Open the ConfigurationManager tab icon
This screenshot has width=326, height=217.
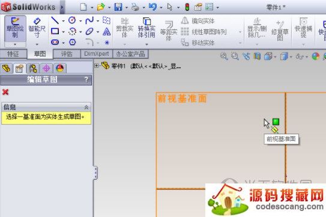coord(33,68)
